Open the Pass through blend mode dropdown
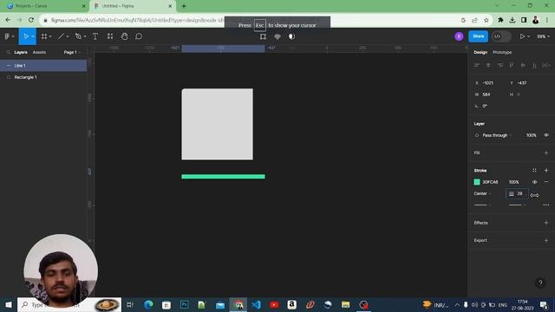The image size is (555, 312). click(497, 135)
